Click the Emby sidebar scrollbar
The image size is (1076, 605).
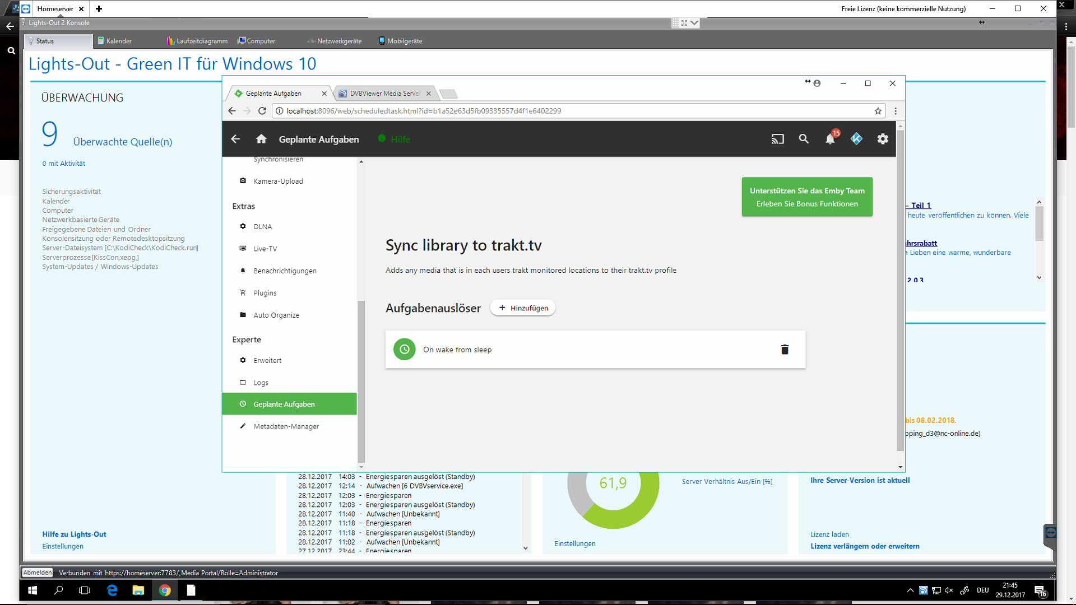(361, 381)
